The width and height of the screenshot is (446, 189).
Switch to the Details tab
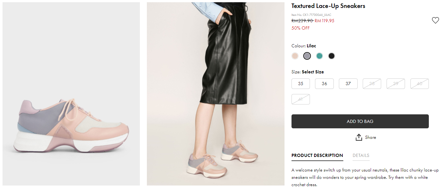[361, 155]
